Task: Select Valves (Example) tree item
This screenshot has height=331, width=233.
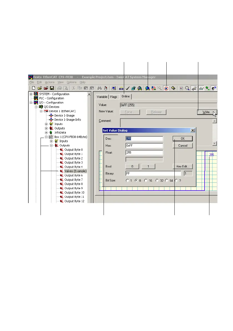Action: click(76, 171)
